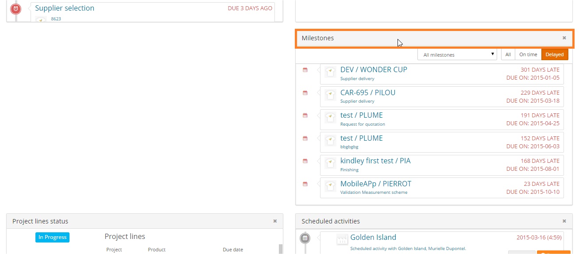Close the Scheduled activities panel
Image resolution: width=579 pixels, height=254 pixels.
564,221
